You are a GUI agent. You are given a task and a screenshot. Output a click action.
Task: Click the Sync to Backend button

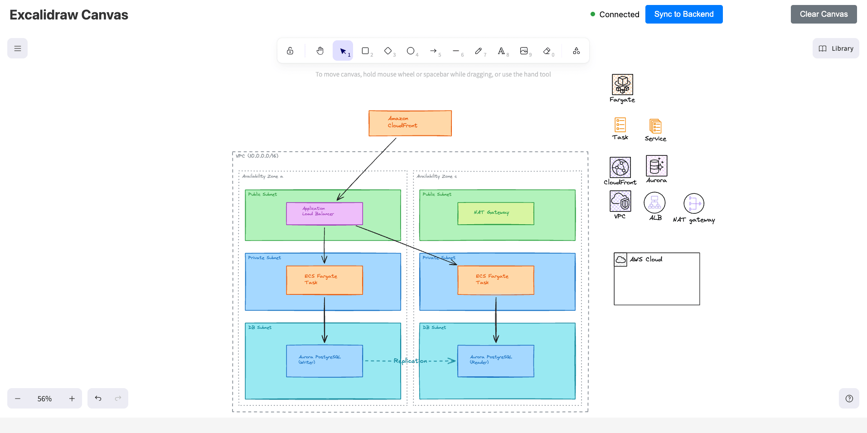683,14
